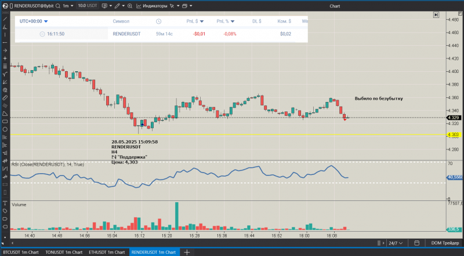Expand the window layout dropdown arrow

click(x=191, y=6)
